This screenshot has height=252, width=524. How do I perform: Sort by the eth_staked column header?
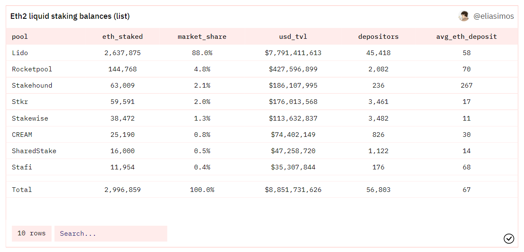(123, 37)
